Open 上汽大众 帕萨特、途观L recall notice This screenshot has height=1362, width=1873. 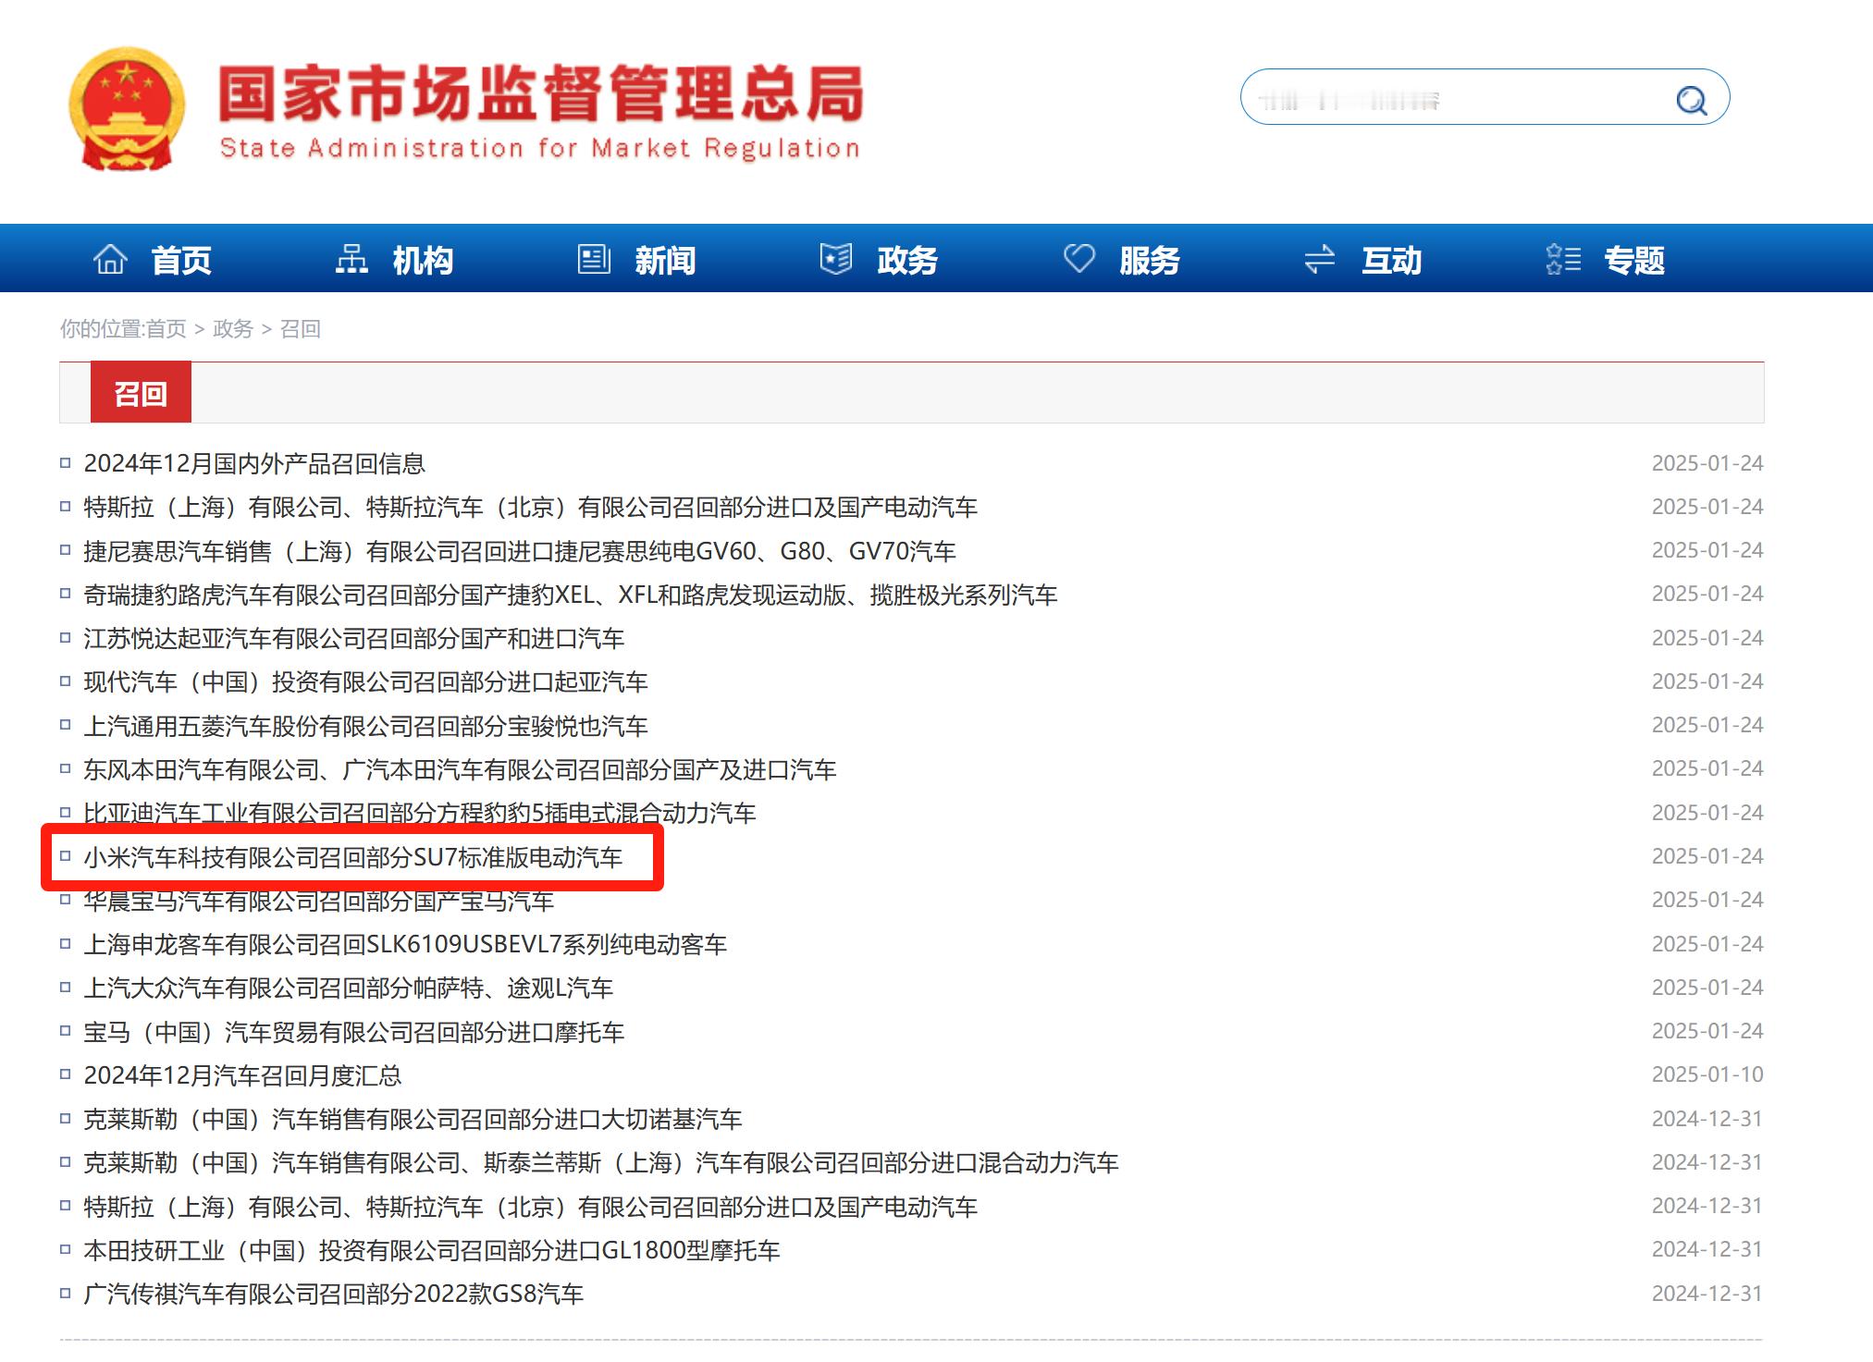click(x=349, y=988)
